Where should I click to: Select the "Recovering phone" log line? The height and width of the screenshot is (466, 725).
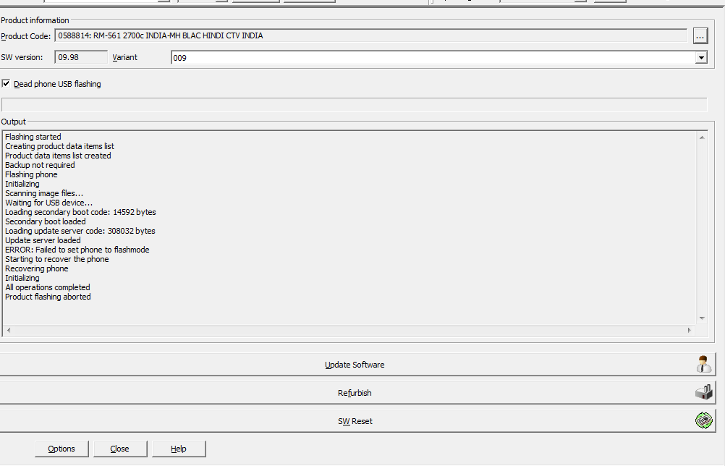coord(37,268)
